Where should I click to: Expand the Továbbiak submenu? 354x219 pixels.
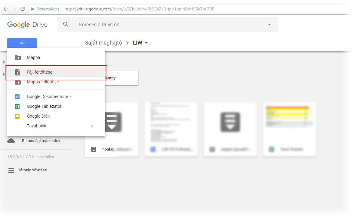click(92, 126)
